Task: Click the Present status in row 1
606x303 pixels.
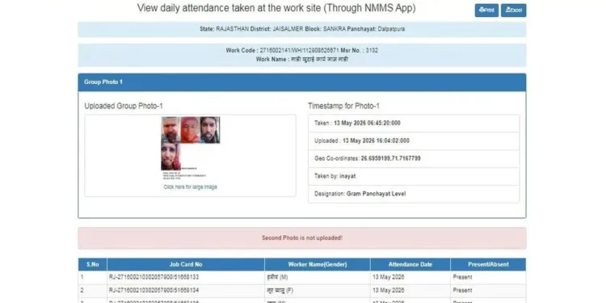Action: pyautogui.click(x=463, y=277)
